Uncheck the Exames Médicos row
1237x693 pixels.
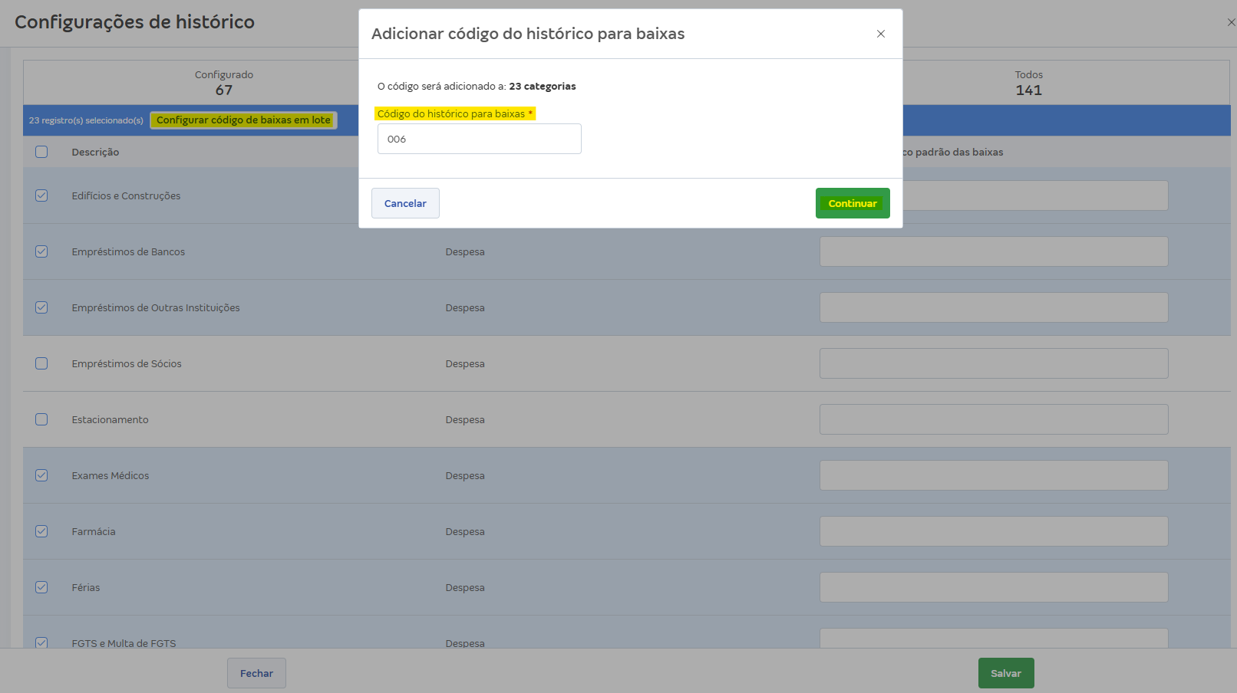tap(41, 475)
